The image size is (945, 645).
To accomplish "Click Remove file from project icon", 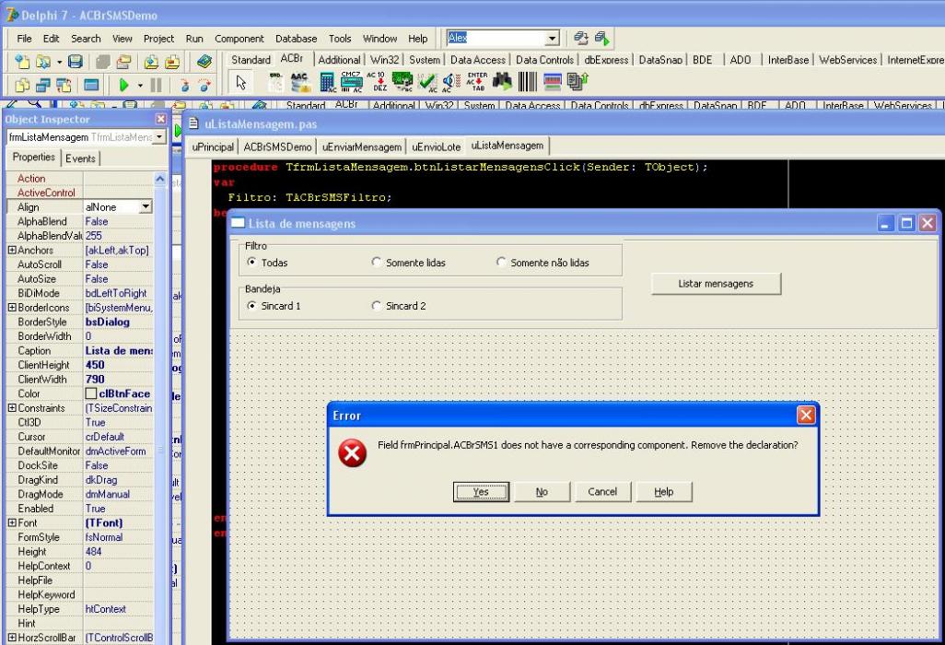I will click(x=171, y=61).
